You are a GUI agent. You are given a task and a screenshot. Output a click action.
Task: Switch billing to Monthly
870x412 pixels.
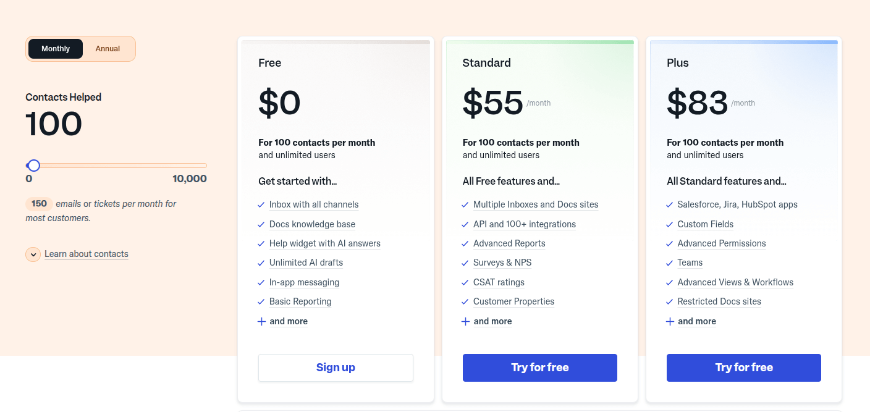coord(56,49)
